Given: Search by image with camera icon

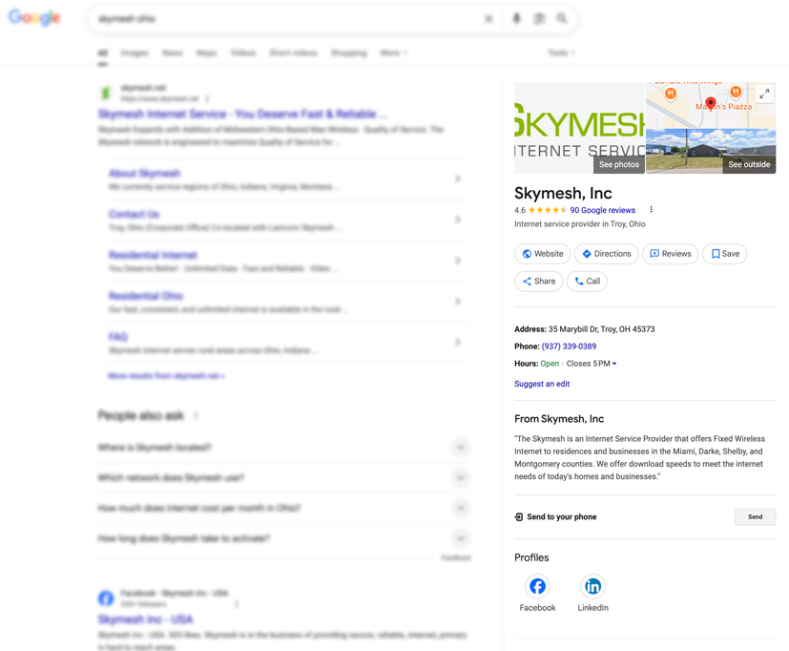Looking at the screenshot, I should (x=539, y=19).
